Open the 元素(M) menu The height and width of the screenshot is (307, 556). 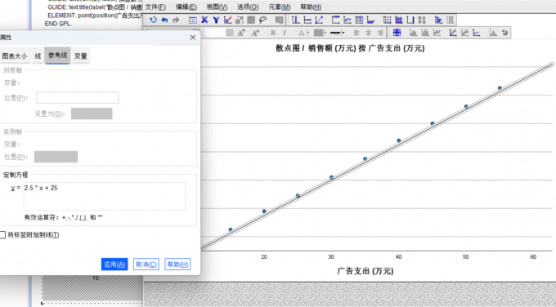click(280, 7)
